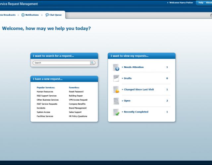Click the Drafts document icon
The width and height of the screenshot is (212, 165).
[x=116, y=78]
